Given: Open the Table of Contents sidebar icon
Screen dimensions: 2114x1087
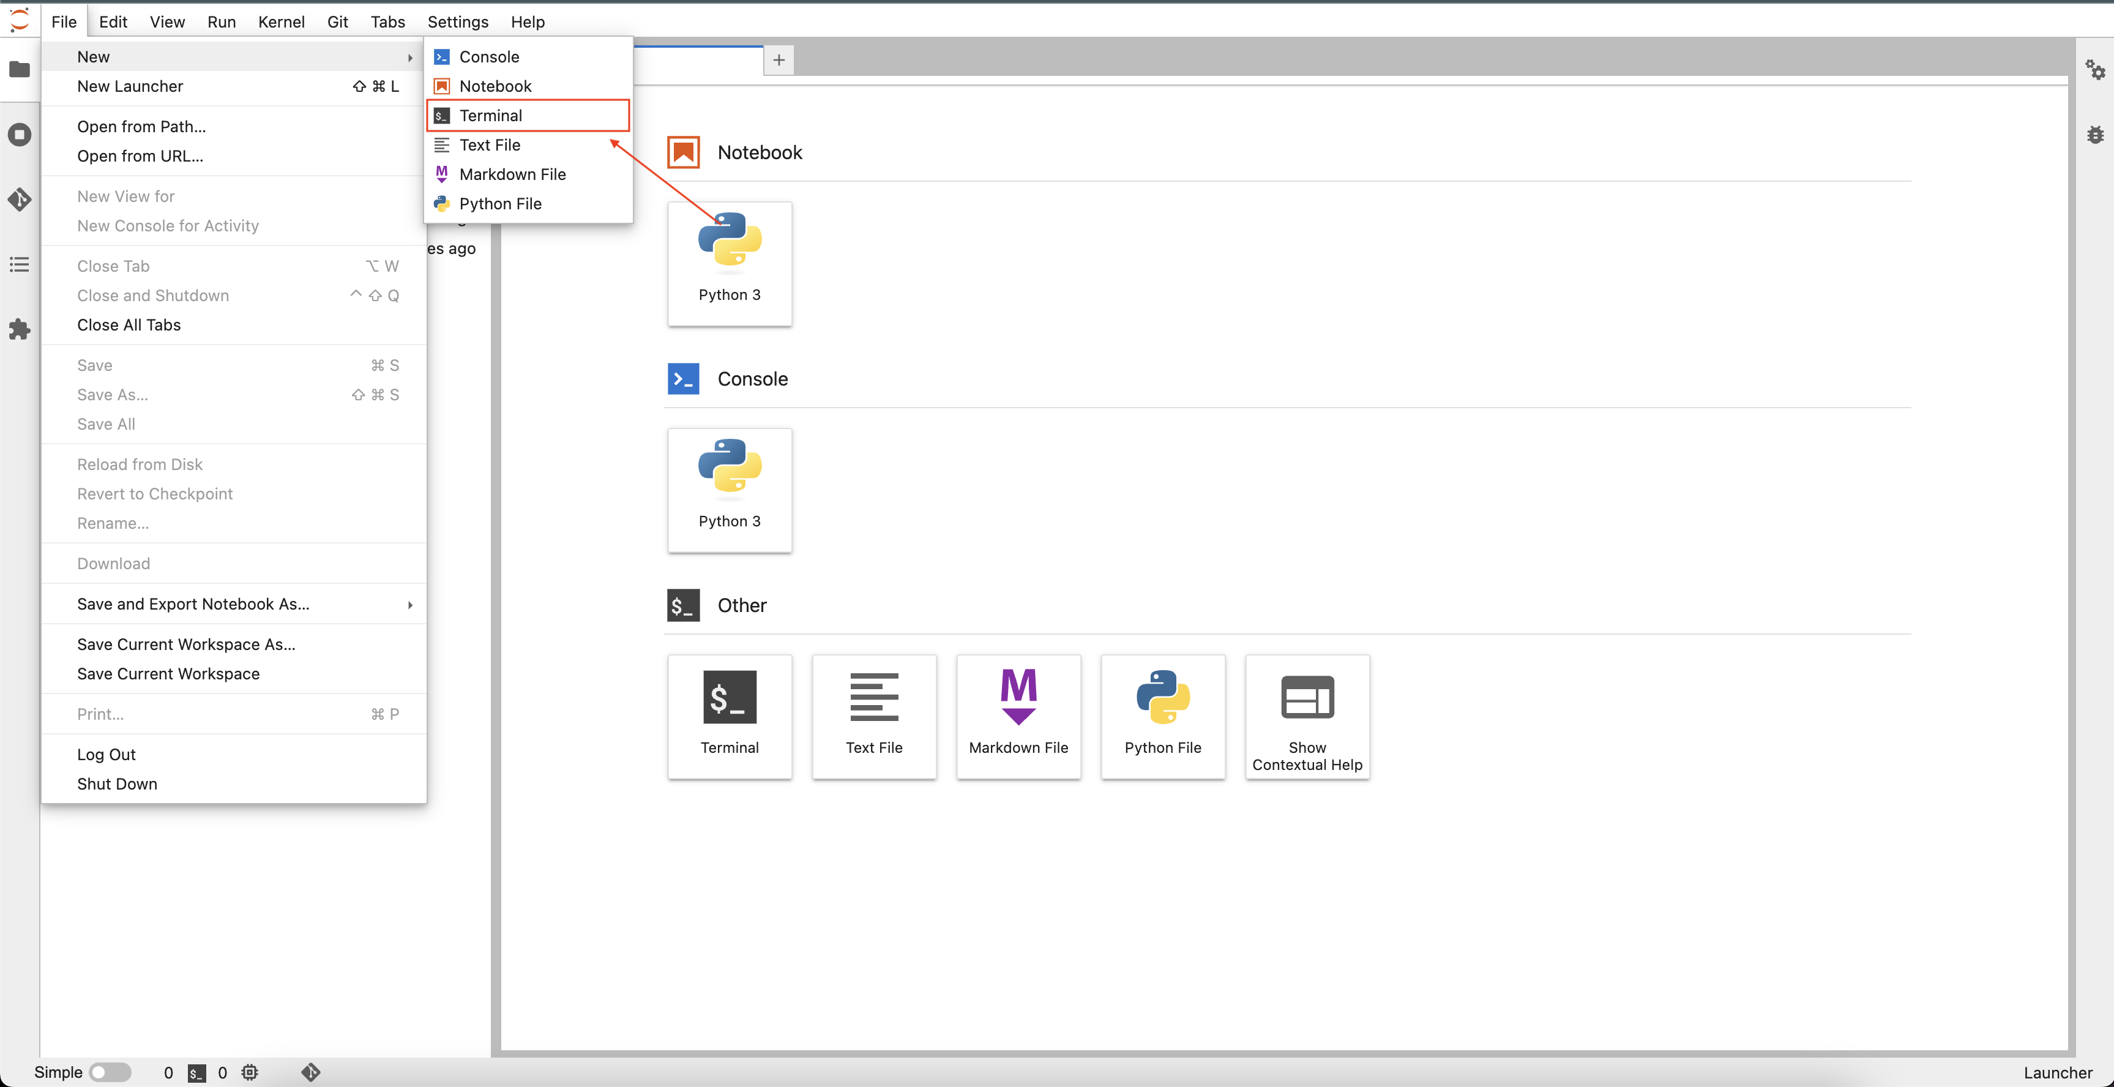Looking at the screenshot, I should click(x=20, y=264).
